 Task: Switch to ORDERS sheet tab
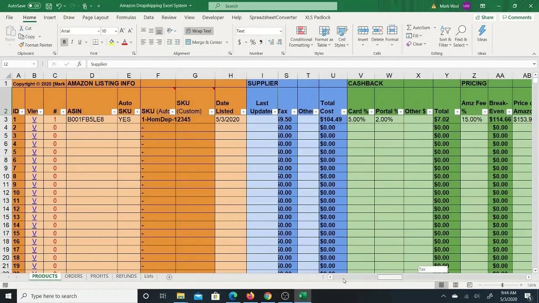74,276
